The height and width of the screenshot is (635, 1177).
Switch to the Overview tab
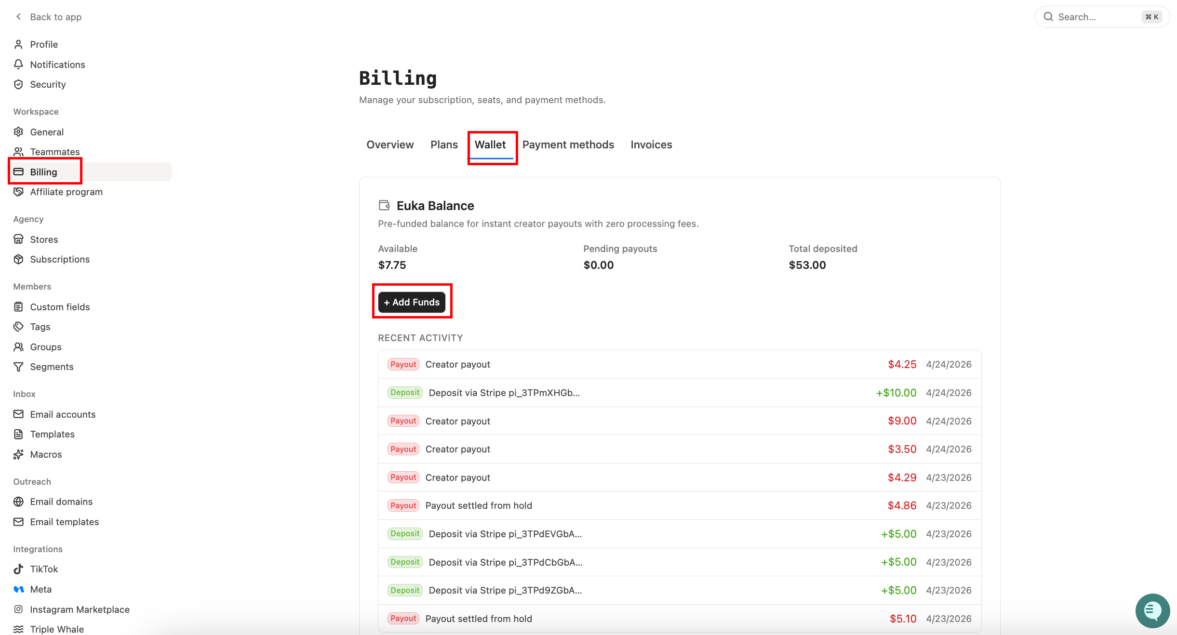click(390, 145)
